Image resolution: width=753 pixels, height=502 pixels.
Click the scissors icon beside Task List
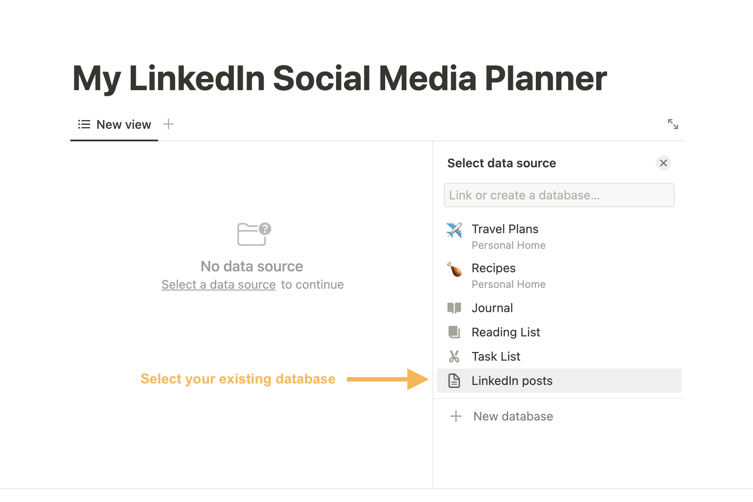[x=454, y=356]
